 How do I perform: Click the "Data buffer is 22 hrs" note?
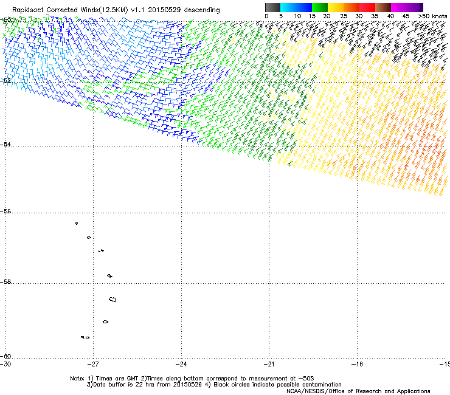coord(123,385)
